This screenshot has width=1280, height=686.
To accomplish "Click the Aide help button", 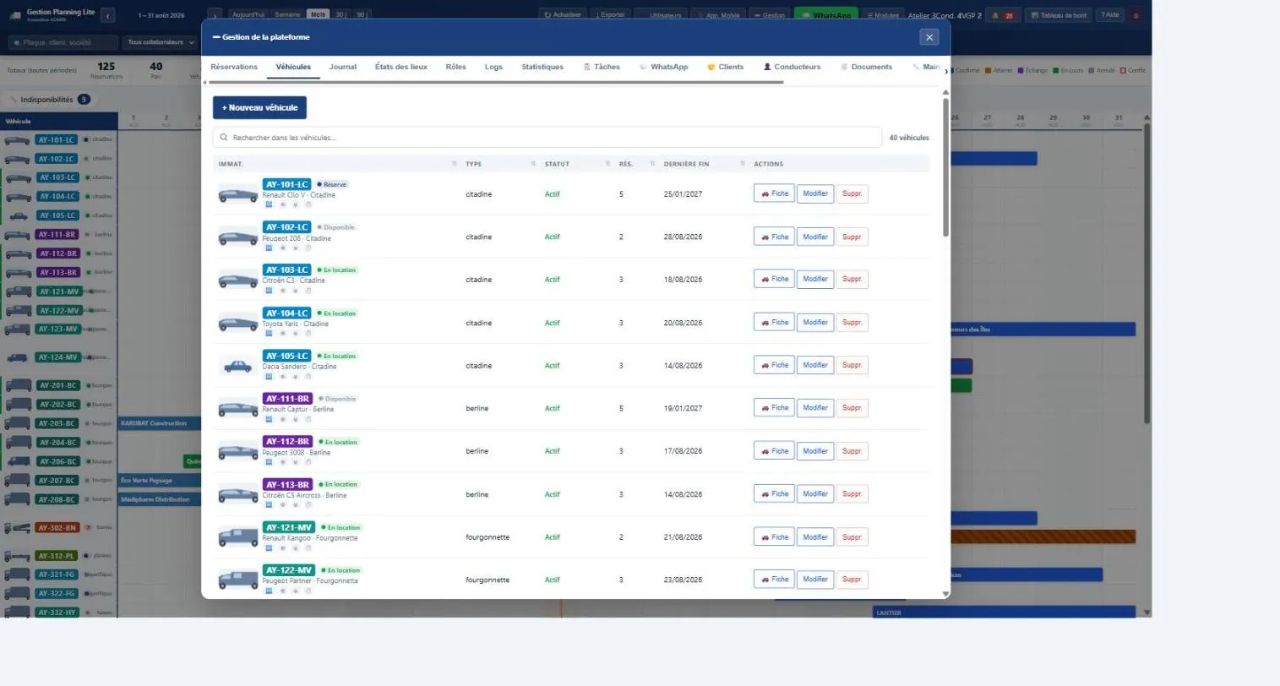I will (1109, 15).
